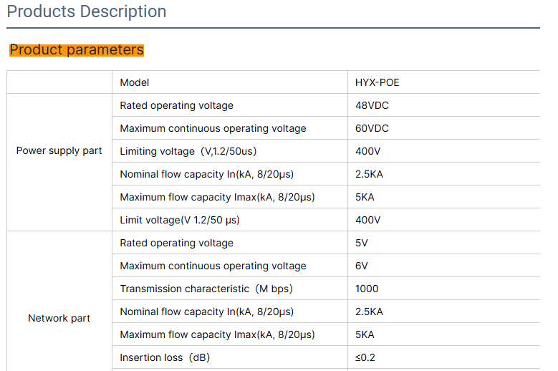Viewport: 558px width, 371px height.
Task: Select the 1000 transmission value
Action: 367,289
